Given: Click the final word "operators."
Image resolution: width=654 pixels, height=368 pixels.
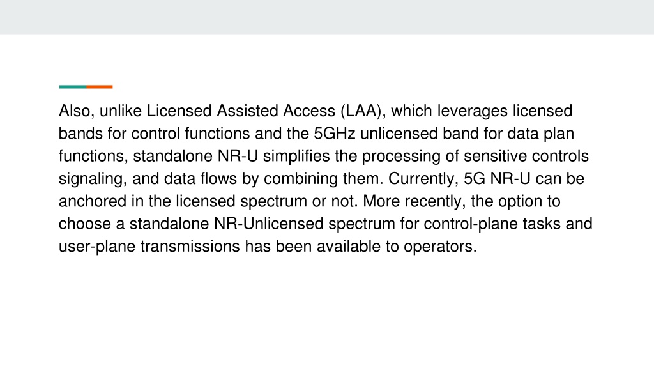Looking at the screenshot, I should click(440, 246).
